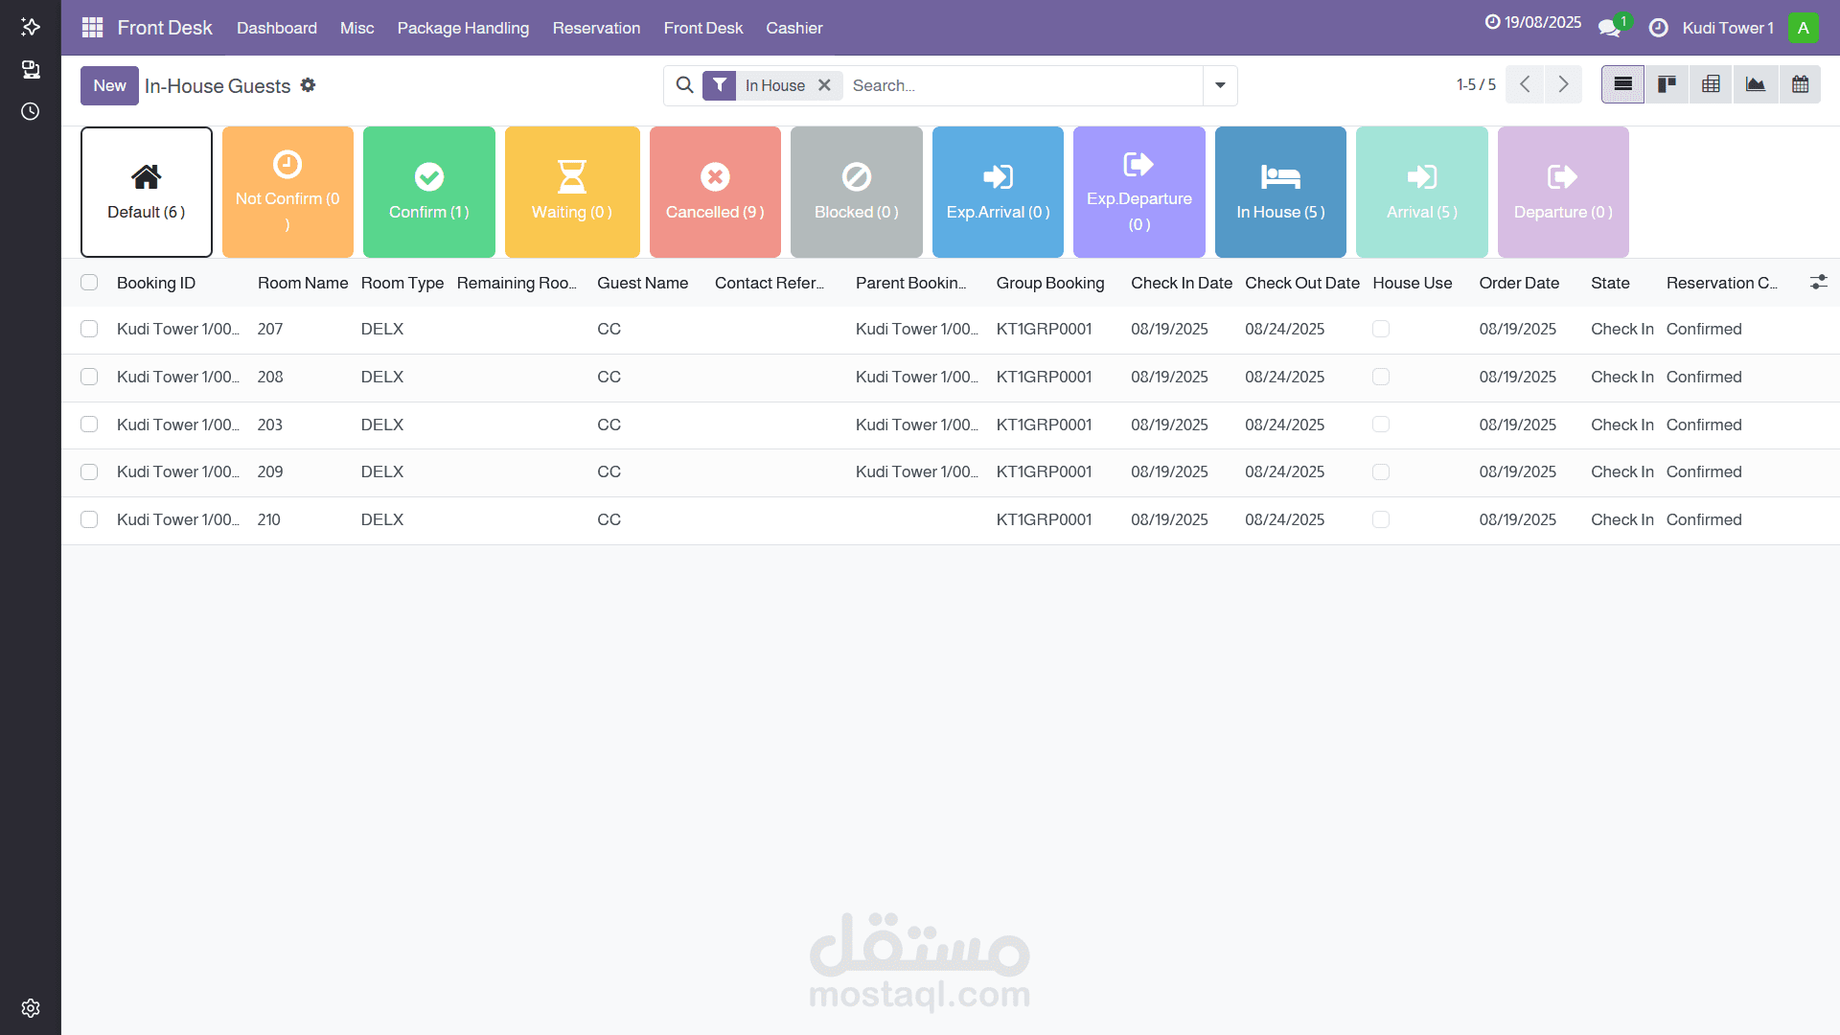This screenshot has height=1035, width=1840.
Task: Tick the select-all header checkbox
Action: coord(89,283)
